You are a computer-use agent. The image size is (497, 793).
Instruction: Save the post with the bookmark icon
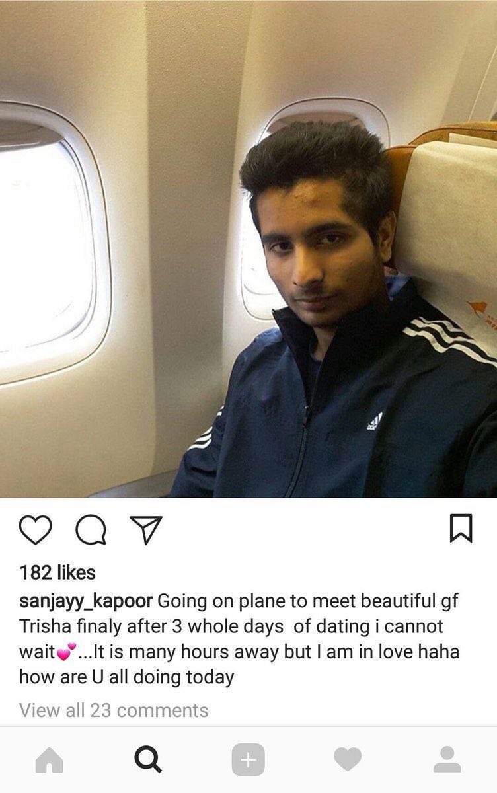(461, 529)
